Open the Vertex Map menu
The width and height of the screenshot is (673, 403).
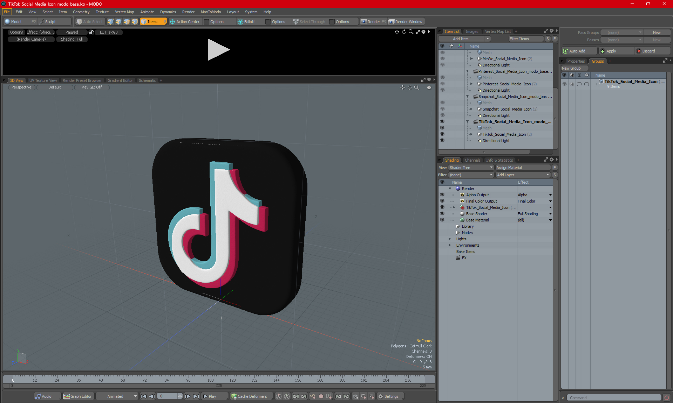tap(124, 12)
